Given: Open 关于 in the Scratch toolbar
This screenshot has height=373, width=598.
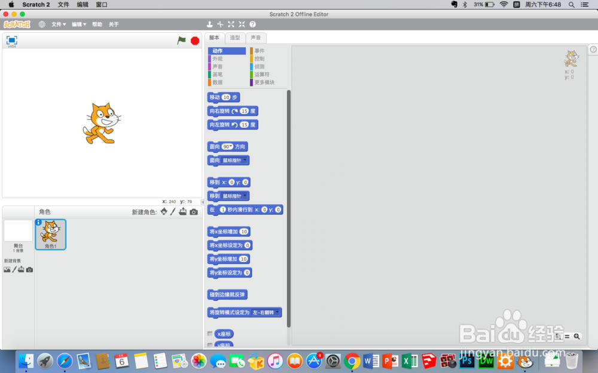Looking at the screenshot, I should tap(114, 24).
